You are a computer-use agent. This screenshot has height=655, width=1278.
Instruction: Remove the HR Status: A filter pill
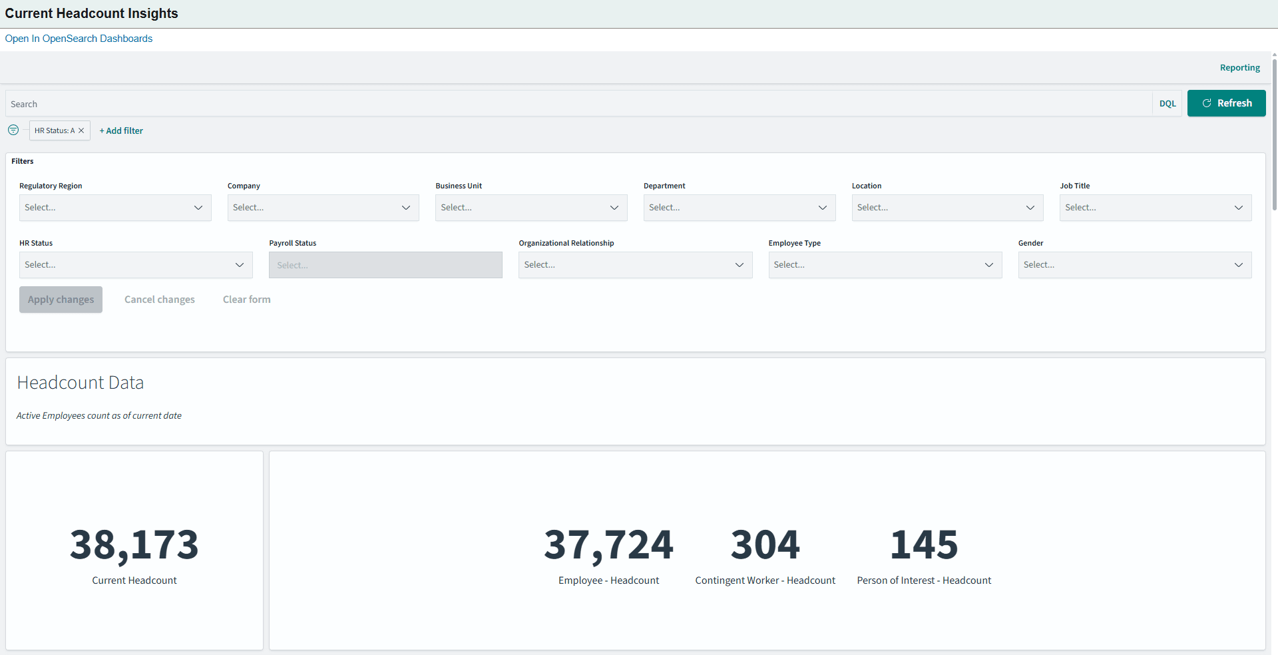82,130
